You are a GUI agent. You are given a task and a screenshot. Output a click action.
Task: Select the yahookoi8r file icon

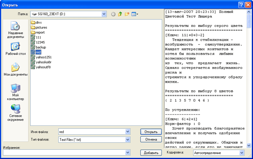click(x=33, y=62)
